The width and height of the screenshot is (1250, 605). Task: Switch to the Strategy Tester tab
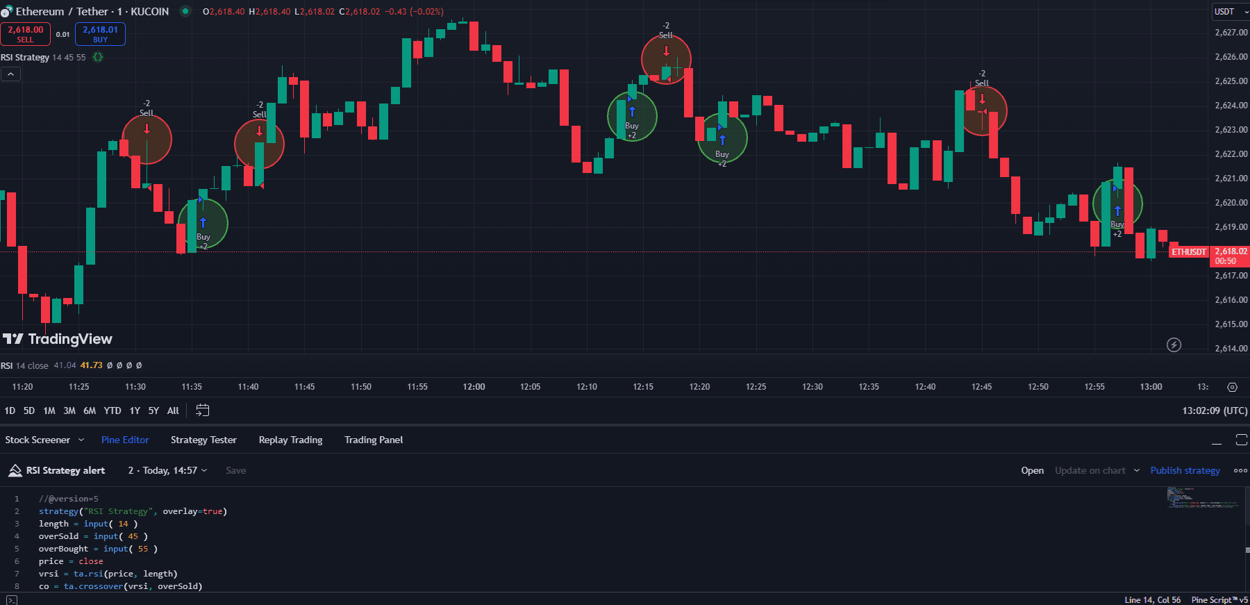pyautogui.click(x=203, y=440)
